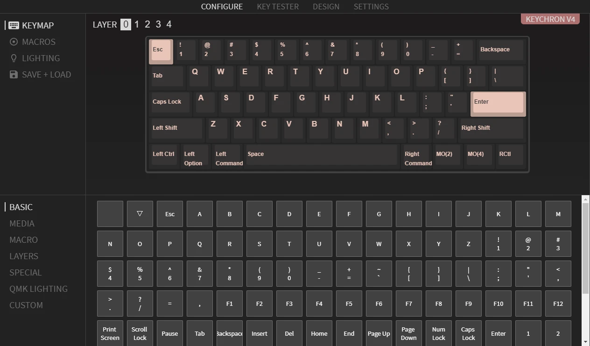This screenshot has width=590, height=346.
Task: Pick the blank empty keycode
Action: (110, 214)
